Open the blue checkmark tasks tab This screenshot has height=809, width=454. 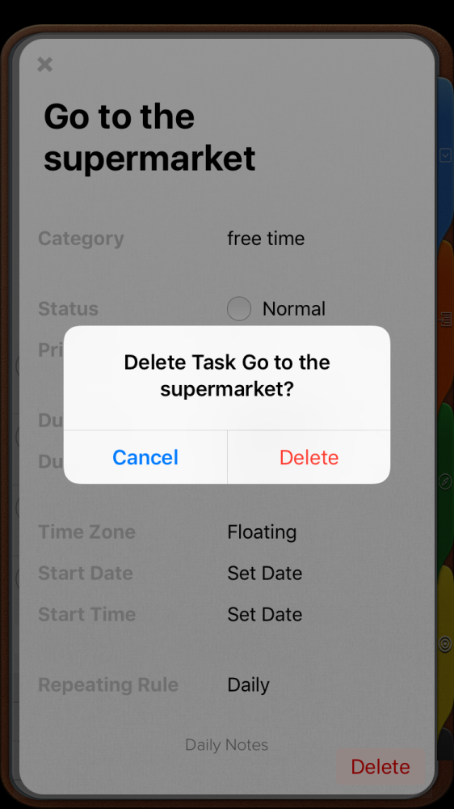445,155
